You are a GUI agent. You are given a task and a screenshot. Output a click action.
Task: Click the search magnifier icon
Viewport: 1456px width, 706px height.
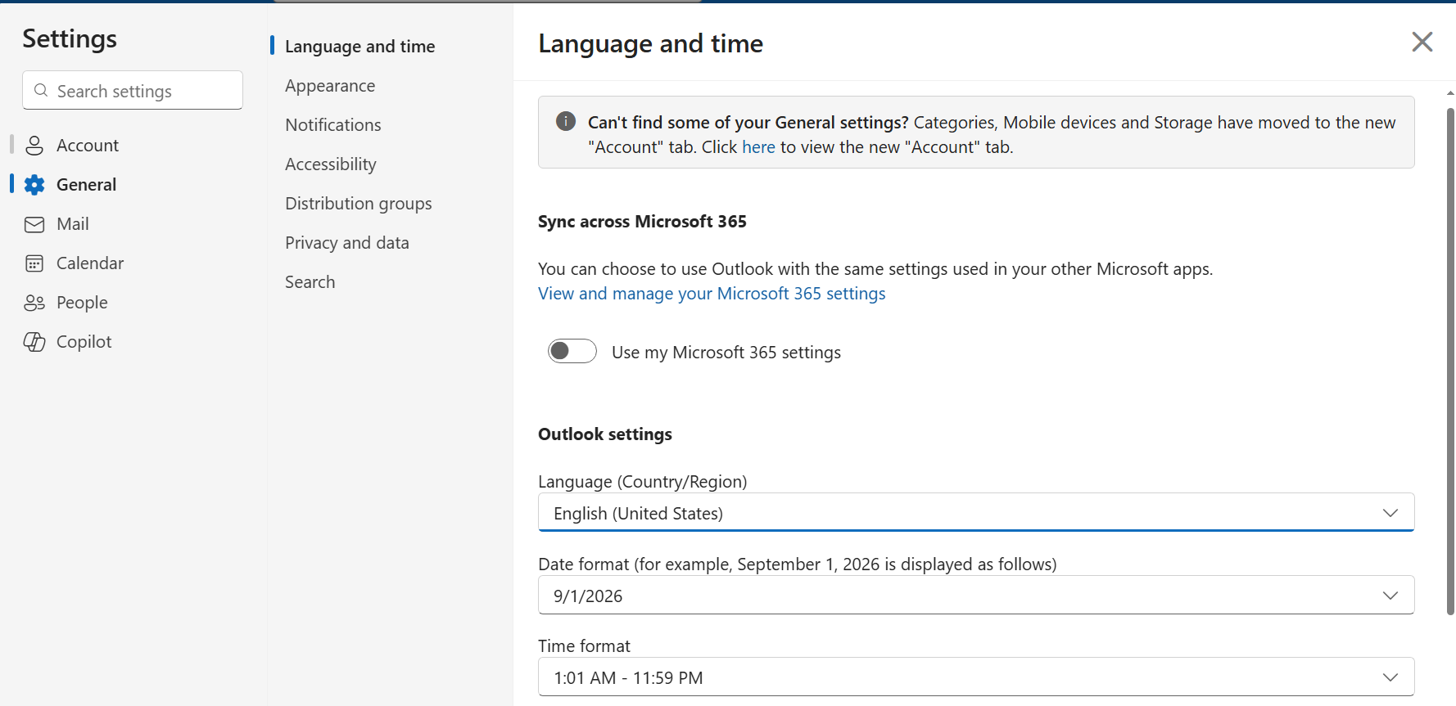pos(41,91)
